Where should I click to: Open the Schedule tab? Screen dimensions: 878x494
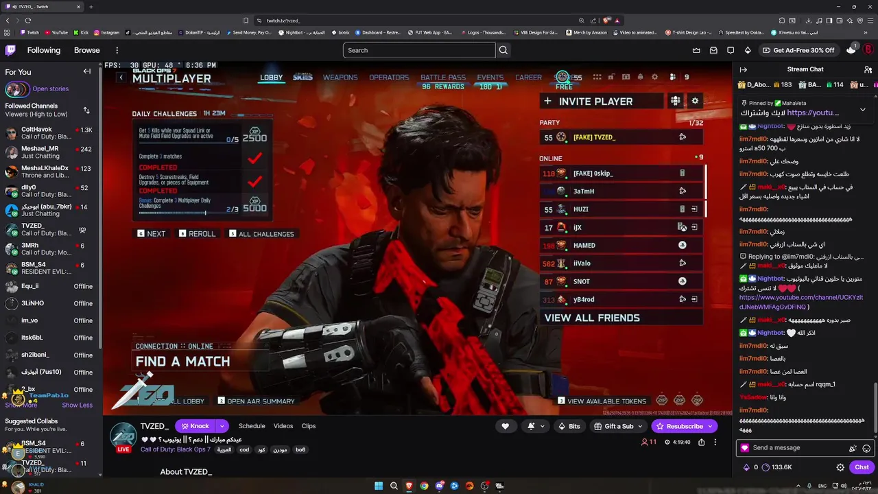pyautogui.click(x=252, y=426)
